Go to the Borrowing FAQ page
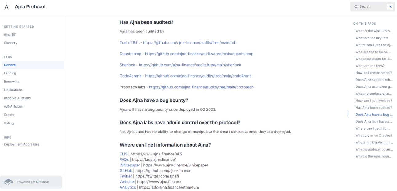The height and width of the screenshot is (191, 397). tap(12, 82)
